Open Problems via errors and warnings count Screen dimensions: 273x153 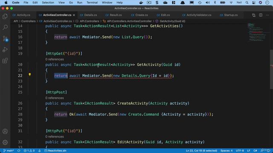point(29,150)
